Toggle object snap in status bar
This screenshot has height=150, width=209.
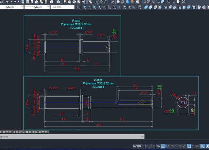(189, 146)
